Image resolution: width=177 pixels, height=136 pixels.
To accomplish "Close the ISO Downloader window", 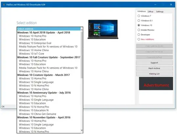I will click(x=171, y=5).
